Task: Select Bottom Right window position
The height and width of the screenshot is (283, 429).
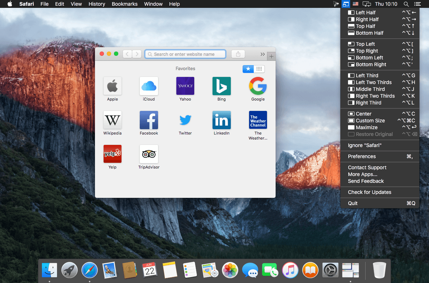Action: click(x=380, y=64)
